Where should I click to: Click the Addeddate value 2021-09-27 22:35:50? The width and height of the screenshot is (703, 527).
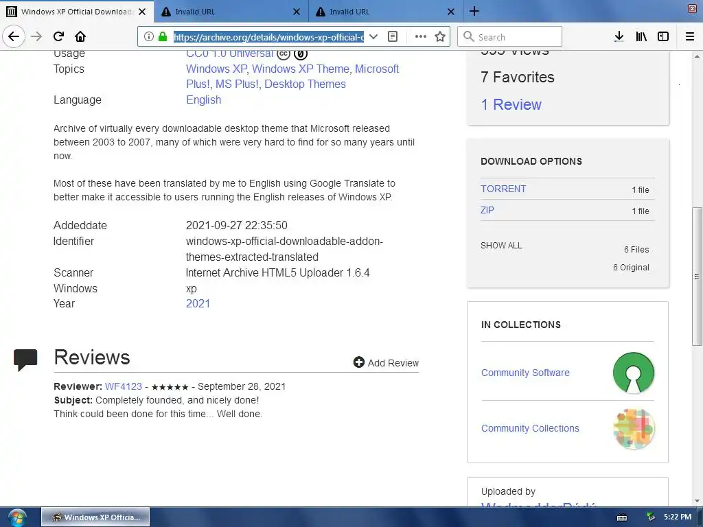[x=237, y=225]
